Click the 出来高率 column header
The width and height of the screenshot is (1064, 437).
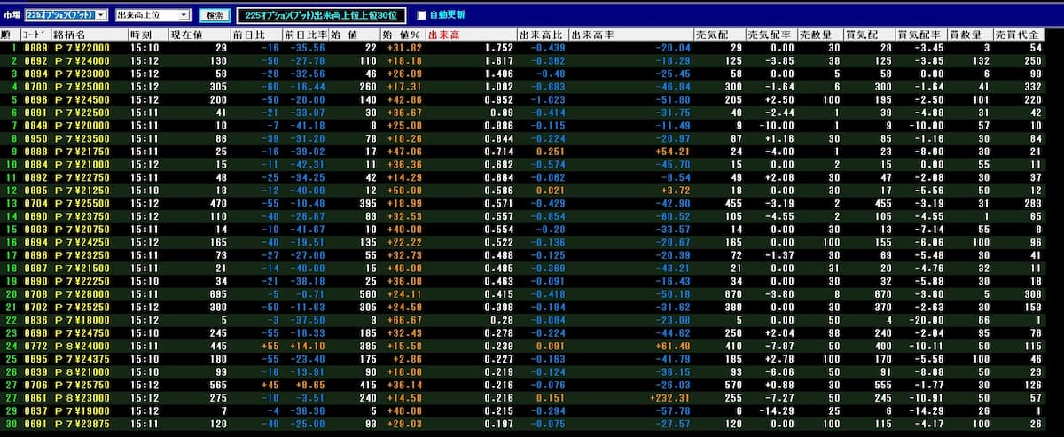pos(594,35)
